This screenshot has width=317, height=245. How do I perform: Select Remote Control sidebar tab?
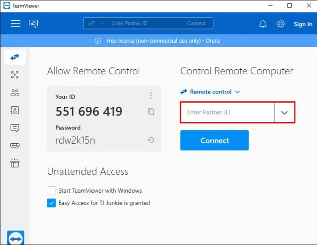click(15, 57)
